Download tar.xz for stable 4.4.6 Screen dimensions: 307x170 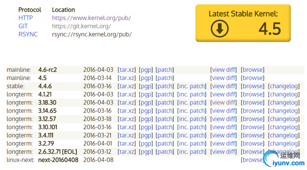127,86
